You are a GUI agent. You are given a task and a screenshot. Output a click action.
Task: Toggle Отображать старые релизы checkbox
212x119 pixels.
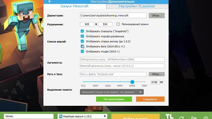click(82, 41)
